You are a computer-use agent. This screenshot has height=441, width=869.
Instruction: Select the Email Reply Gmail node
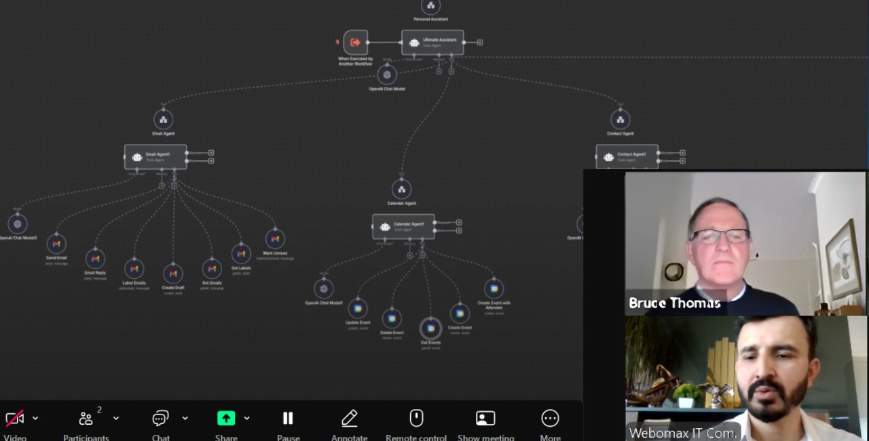click(x=95, y=258)
